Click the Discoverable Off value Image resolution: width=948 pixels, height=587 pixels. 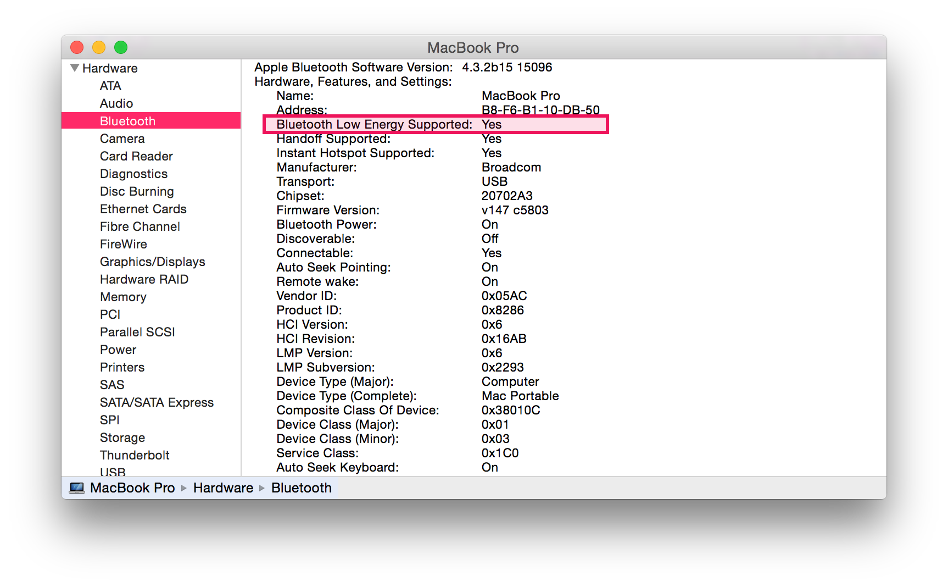point(490,239)
